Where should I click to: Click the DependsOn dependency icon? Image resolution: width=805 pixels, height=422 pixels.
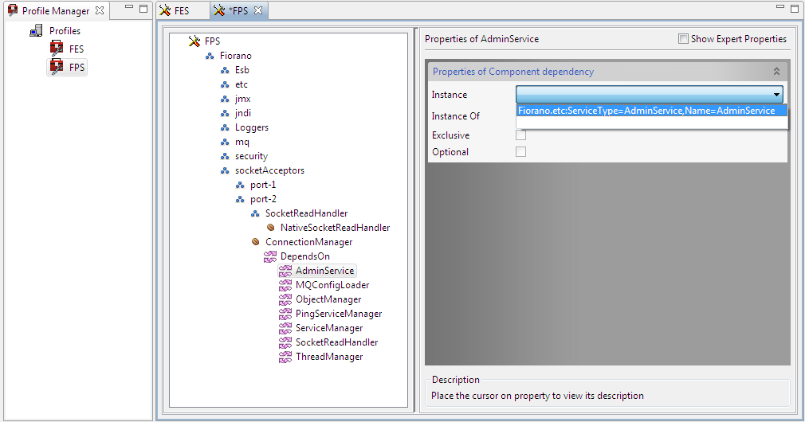(270, 256)
